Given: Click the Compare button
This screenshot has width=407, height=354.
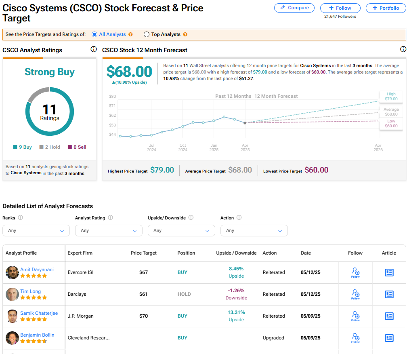Looking at the screenshot, I should pyautogui.click(x=295, y=8).
